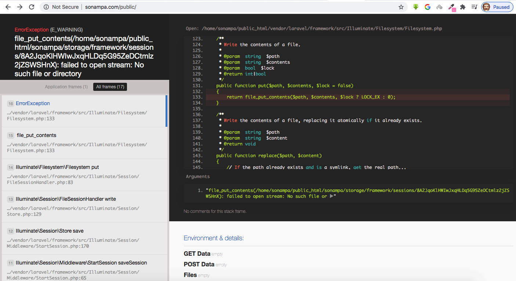Click line 131 public function put
Screen dimensions: 516x281
[284, 85]
